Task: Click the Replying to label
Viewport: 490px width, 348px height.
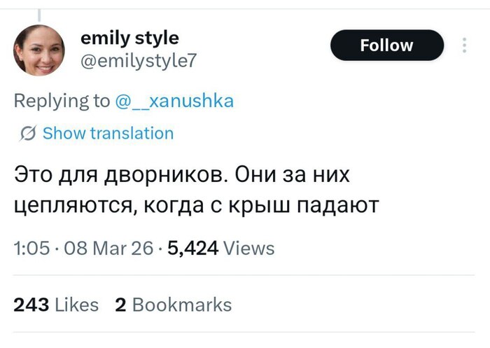Action: pyautogui.click(x=62, y=101)
